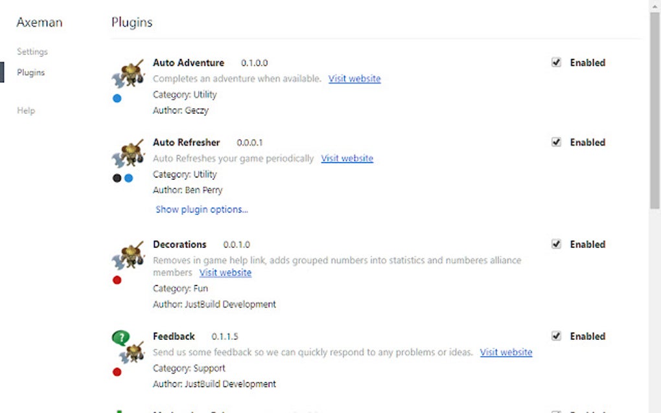This screenshot has width=661, height=413.
Task: Expand Show plugin options for Auto Refresher
Action: coord(202,210)
